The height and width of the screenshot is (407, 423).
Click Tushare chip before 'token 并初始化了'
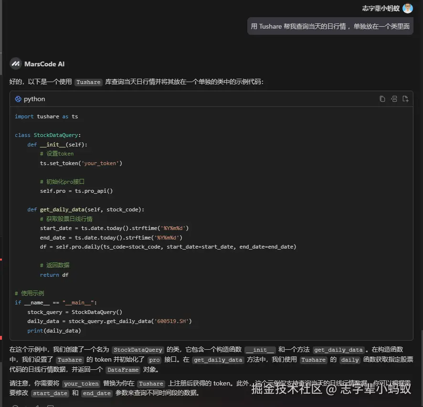[x=70, y=360]
